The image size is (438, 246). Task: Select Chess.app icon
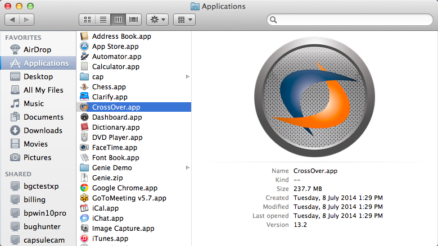pos(84,86)
